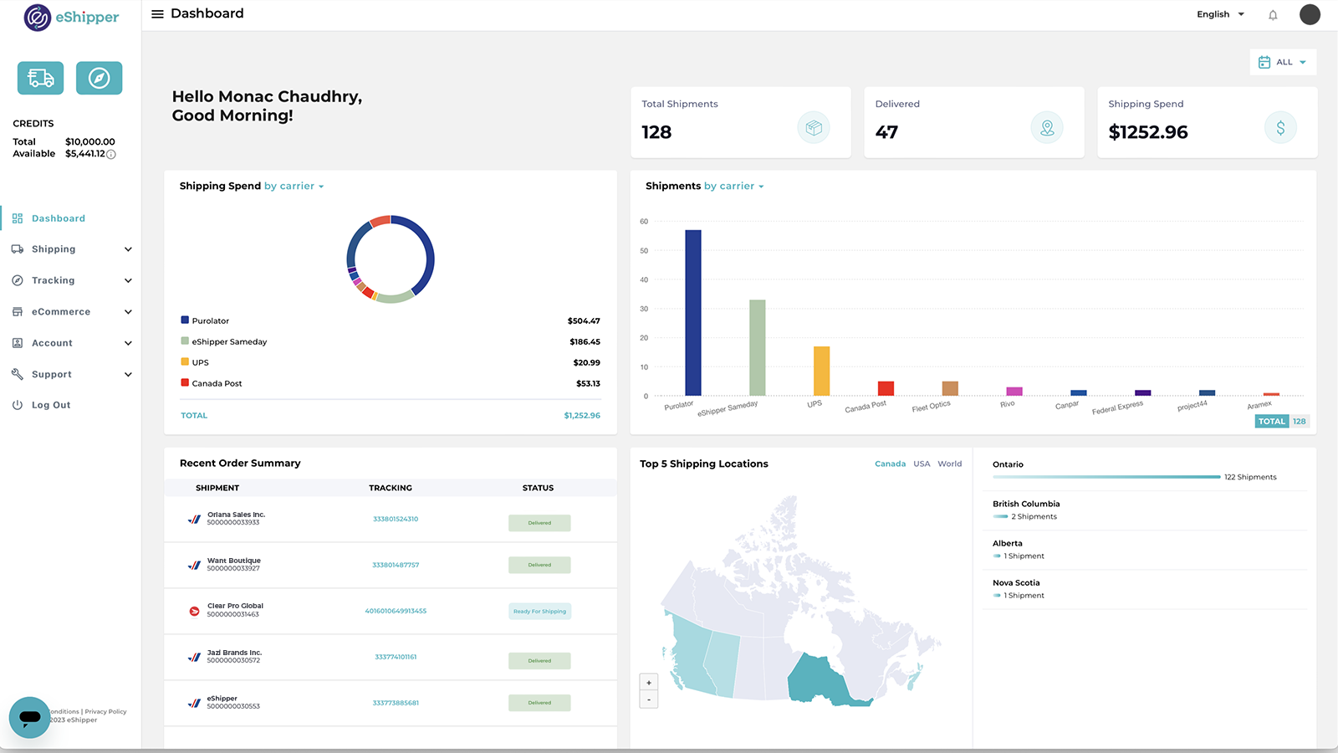
Task: Click the Log Out option
Action: pyautogui.click(x=50, y=404)
